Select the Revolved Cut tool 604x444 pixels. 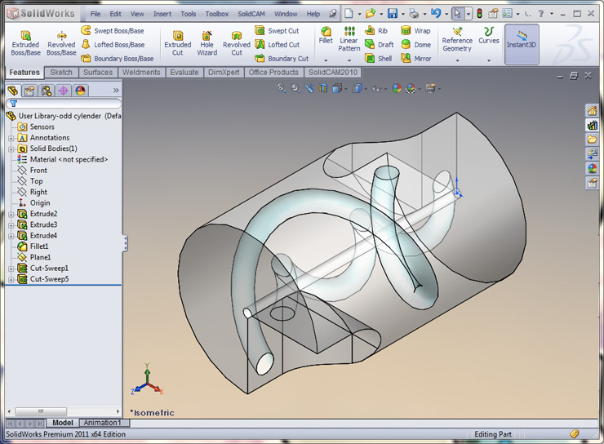(237, 43)
